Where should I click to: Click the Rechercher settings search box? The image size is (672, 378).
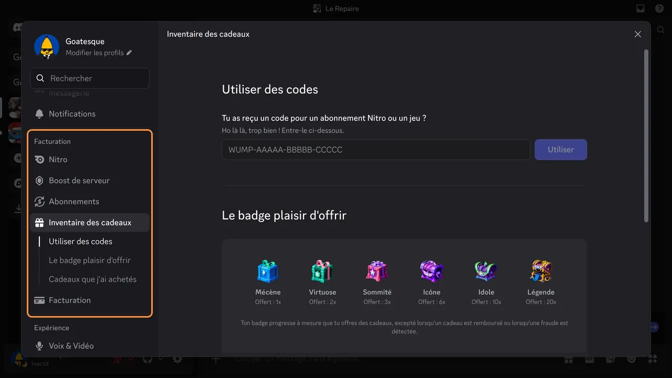pos(90,78)
